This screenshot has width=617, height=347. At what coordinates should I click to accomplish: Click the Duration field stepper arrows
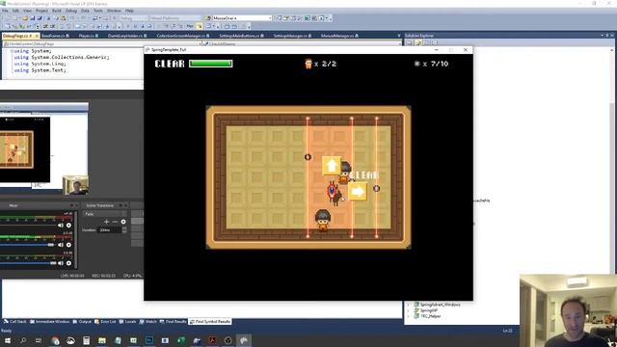click(124, 230)
